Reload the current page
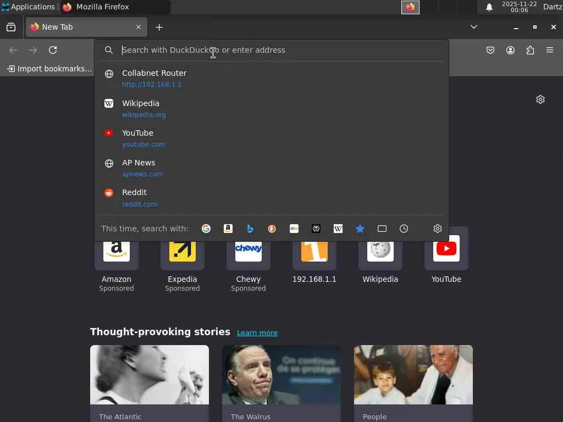Screen dimensions: 563x422 tap(53, 50)
